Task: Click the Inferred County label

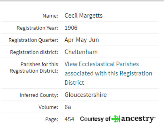Action: (39, 95)
